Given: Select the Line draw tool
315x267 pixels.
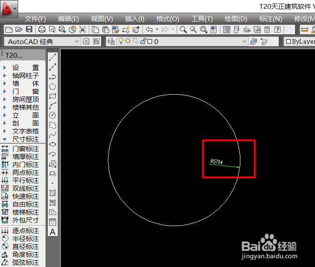Looking at the screenshot, I should click(x=53, y=57).
